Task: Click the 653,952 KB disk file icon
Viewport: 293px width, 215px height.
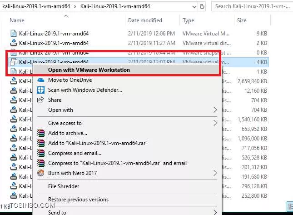Action: pos(14,129)
